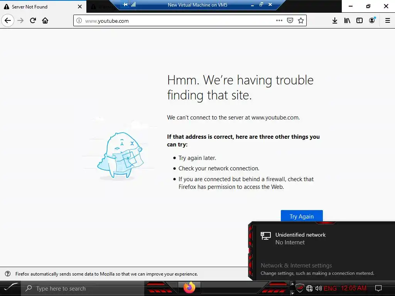This screenshot has width=395, height=296.
Task: Reload the current page
Action: pos(33,21)
